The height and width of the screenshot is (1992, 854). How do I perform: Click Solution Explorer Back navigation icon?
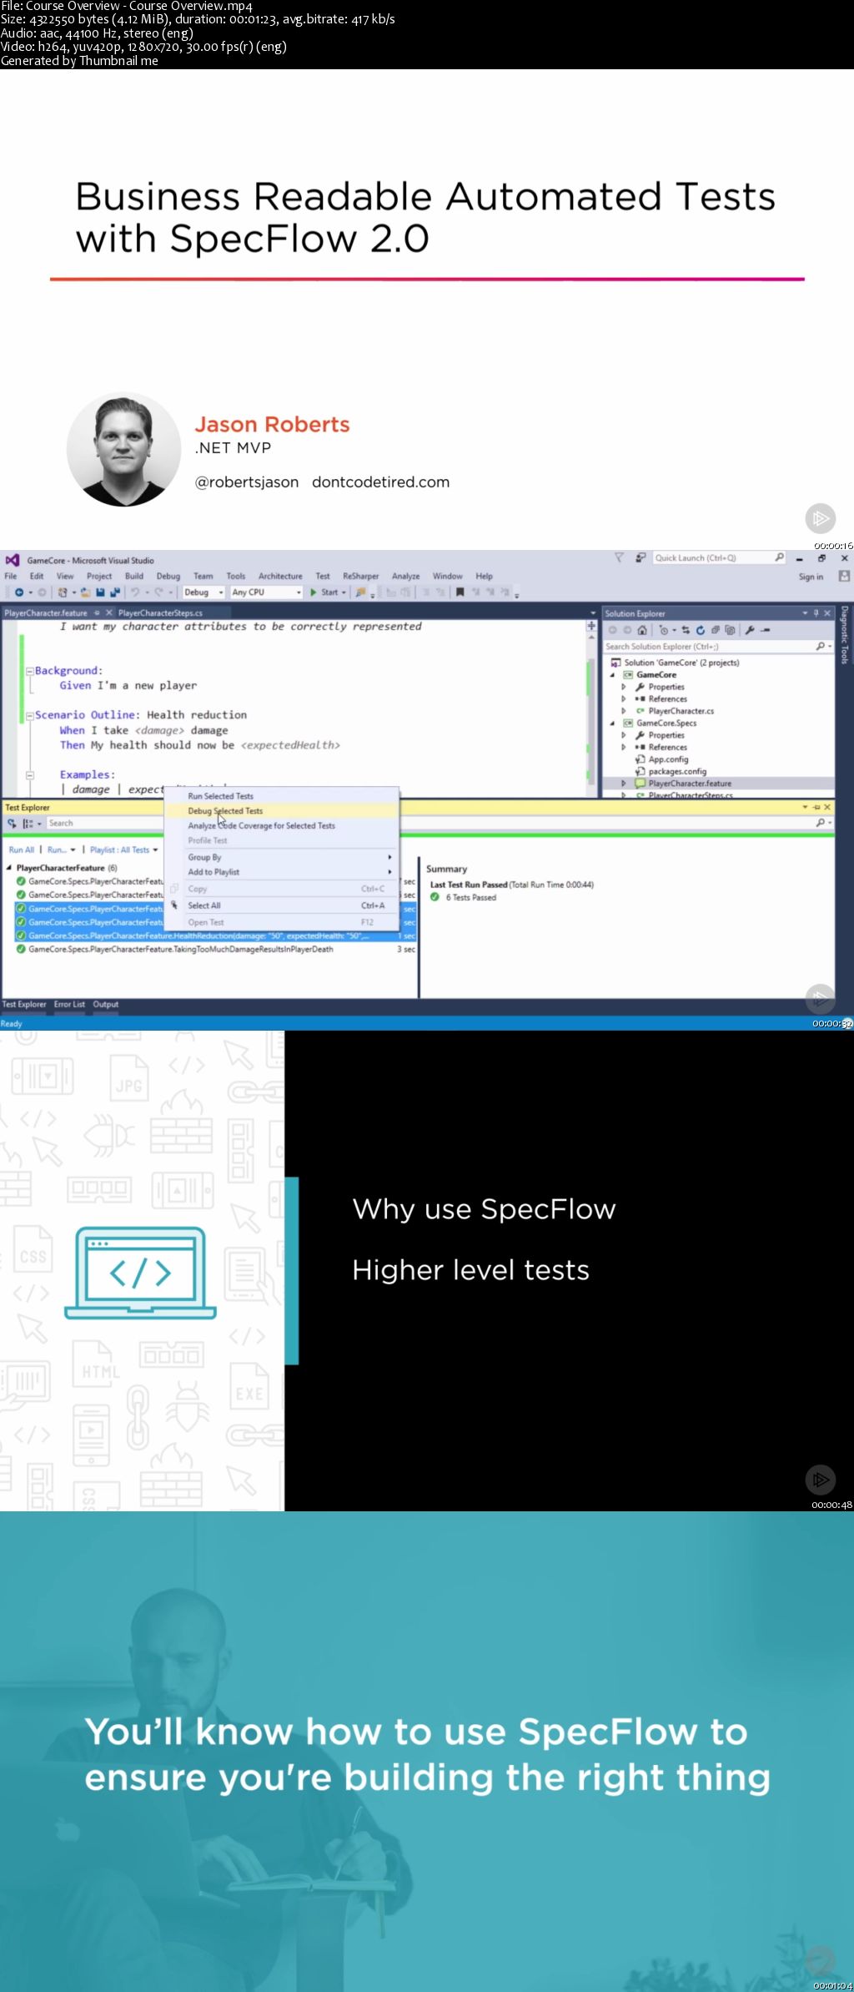612,630
